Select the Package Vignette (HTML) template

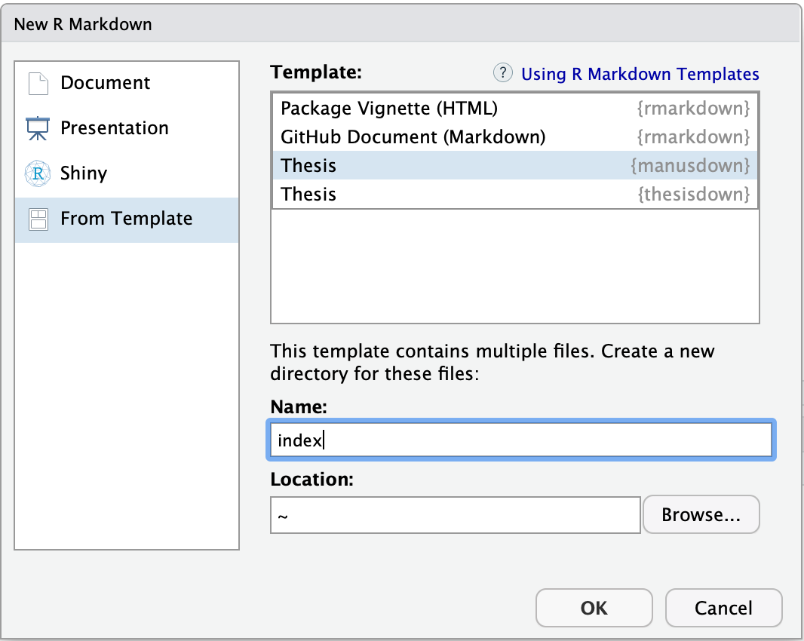(x=389, y=109)
